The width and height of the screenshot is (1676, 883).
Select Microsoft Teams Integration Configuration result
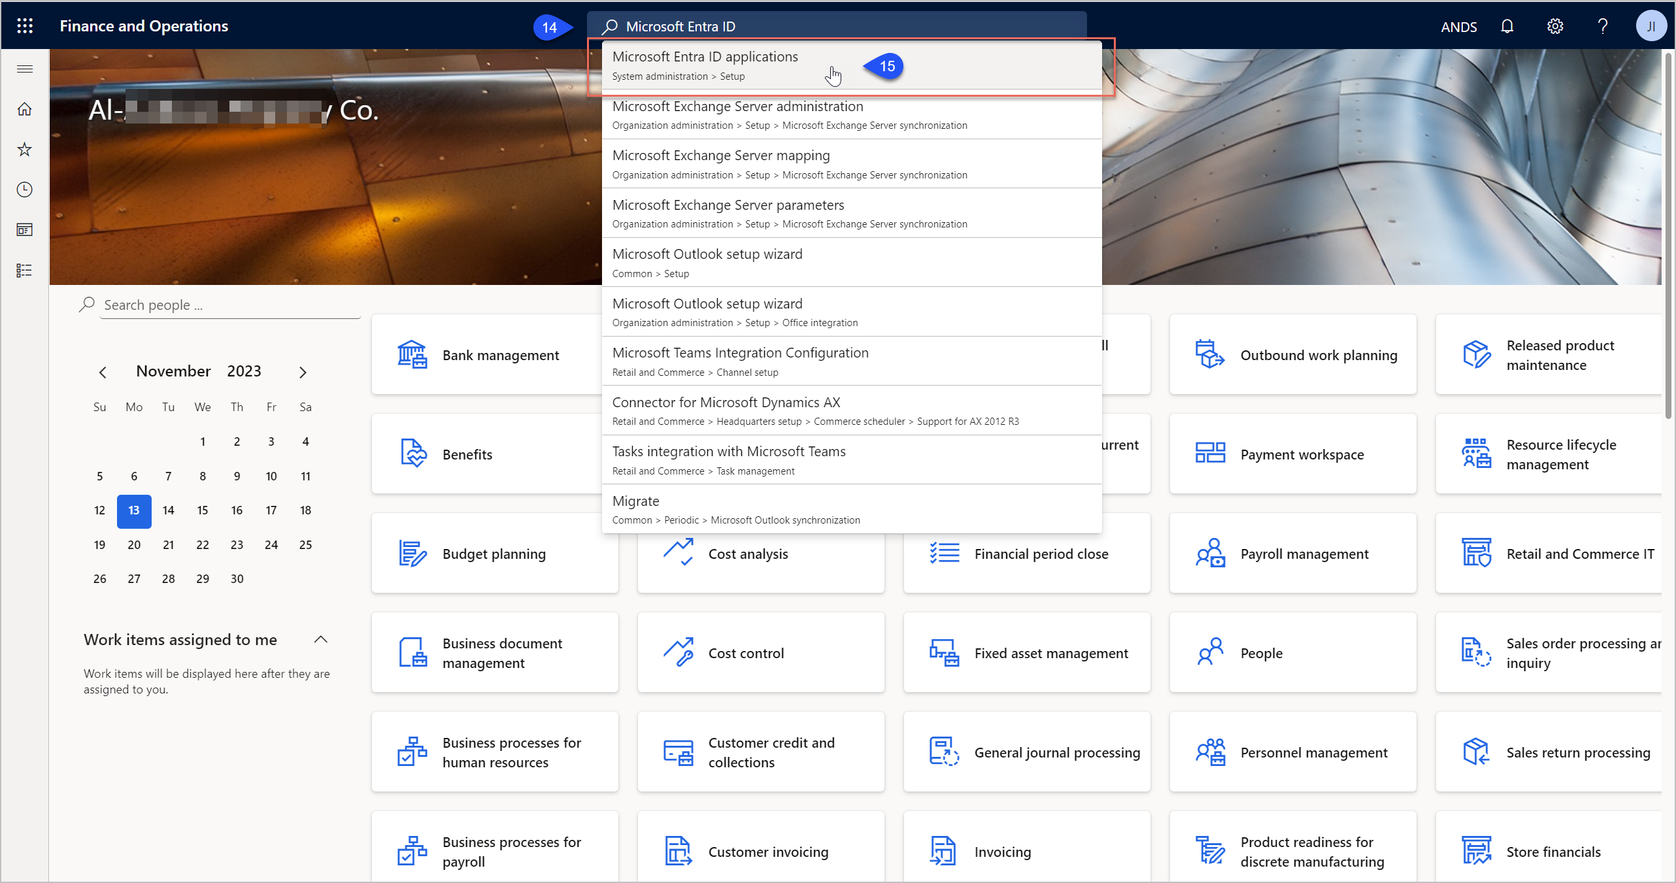[740, 361]
